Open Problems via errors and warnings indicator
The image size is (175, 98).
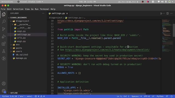coord(40,96)
